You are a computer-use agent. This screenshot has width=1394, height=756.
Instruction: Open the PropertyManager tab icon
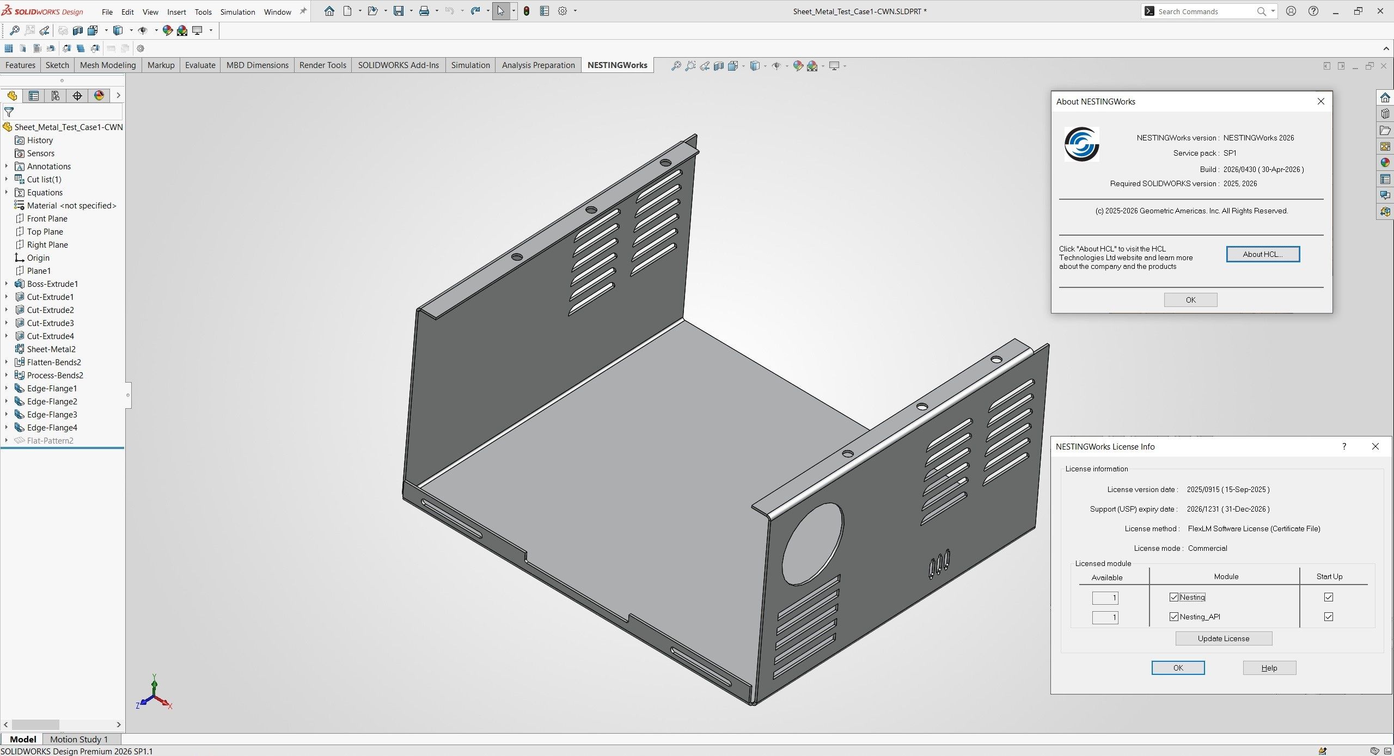click(x=34, y=96)
